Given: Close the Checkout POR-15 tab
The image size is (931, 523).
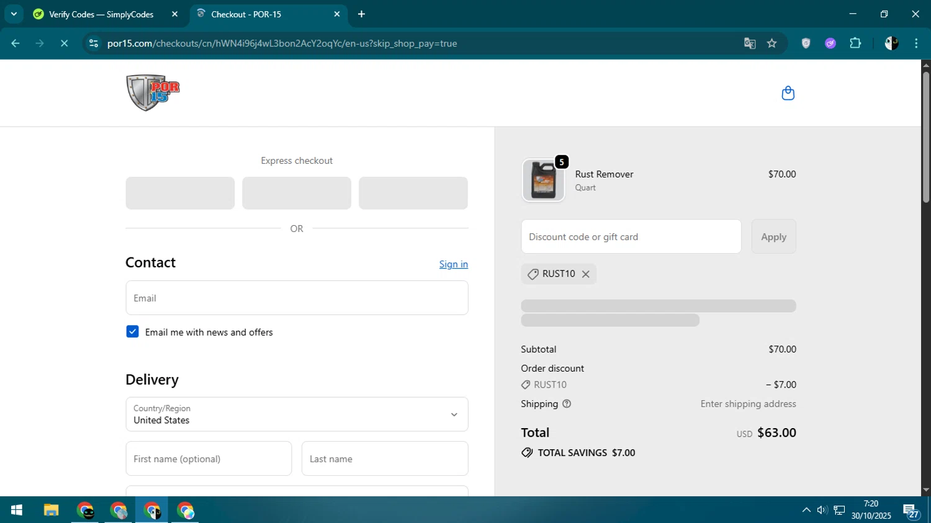Looking at the screenshot, I should coord(337,14).
